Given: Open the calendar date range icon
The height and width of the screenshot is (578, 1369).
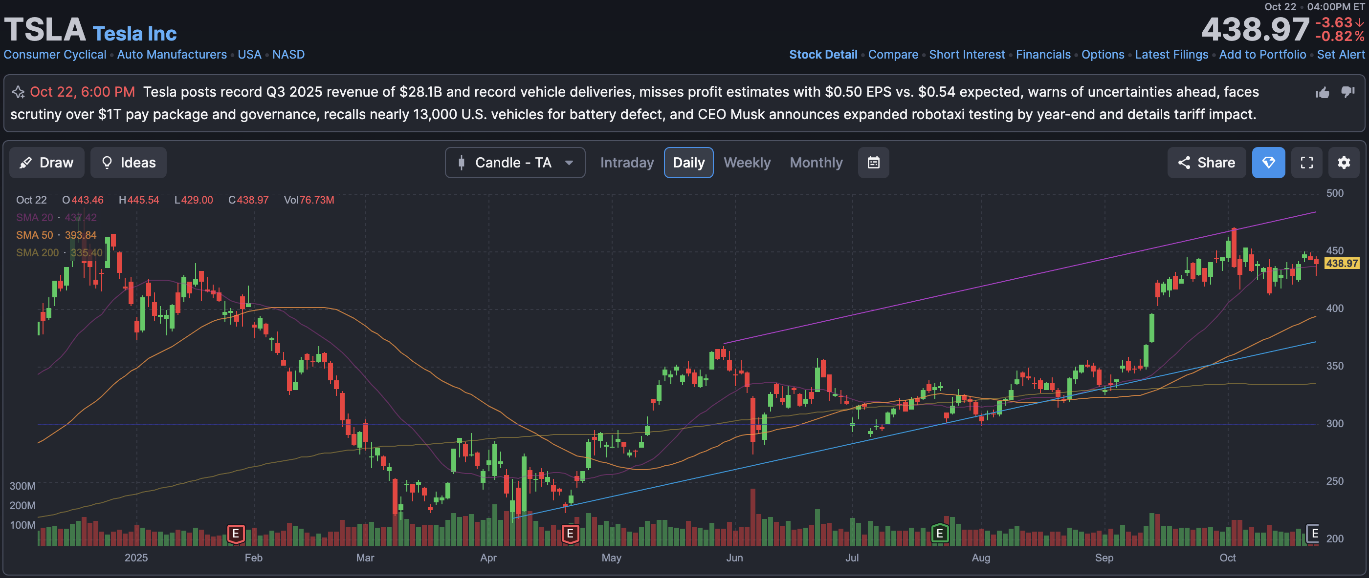Looking at the screenshot, I should [x=873, y=163].
